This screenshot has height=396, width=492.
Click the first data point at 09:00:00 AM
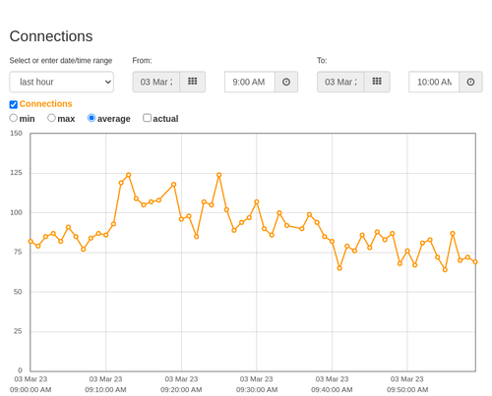coord(31,242)
